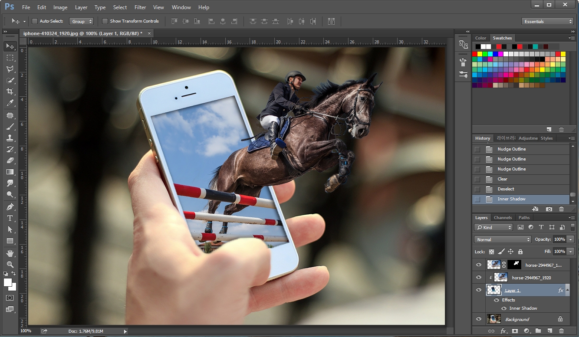Screen dimensions: 579x337
Task: Select the Crop tool
Action: [x=11, y=92]
